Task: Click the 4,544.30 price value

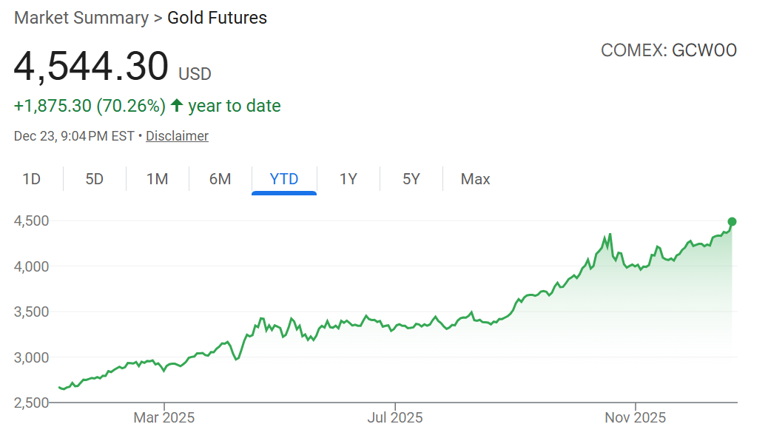Action: pos(92,67)
